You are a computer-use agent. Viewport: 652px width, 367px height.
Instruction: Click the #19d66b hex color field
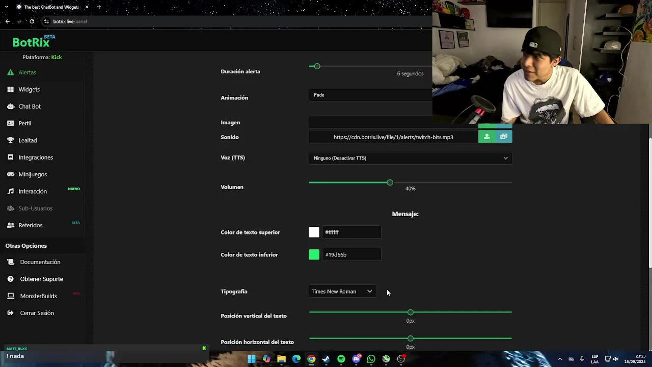[x=352, y=255]
